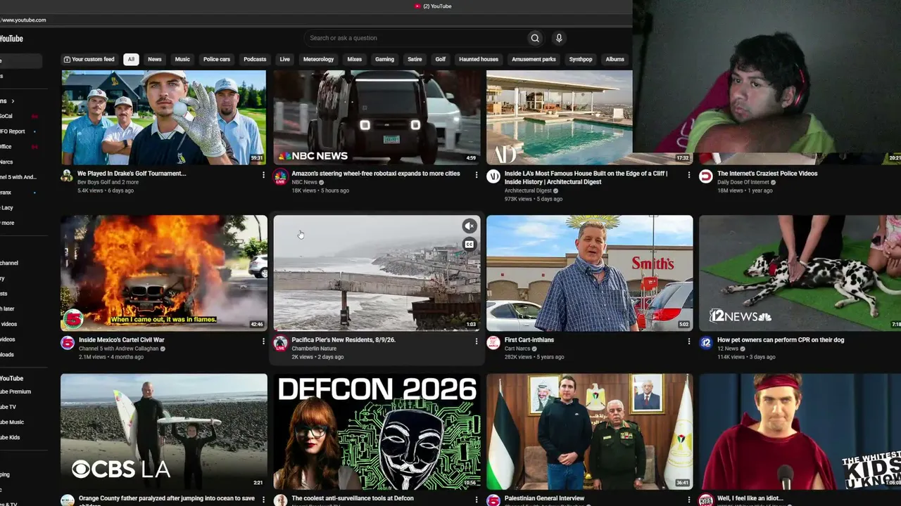The height and width of the screenshot is (506, 901).
Task: Play the Dalmatian CPR video thumbnail
Action: [x=800, y=273]
